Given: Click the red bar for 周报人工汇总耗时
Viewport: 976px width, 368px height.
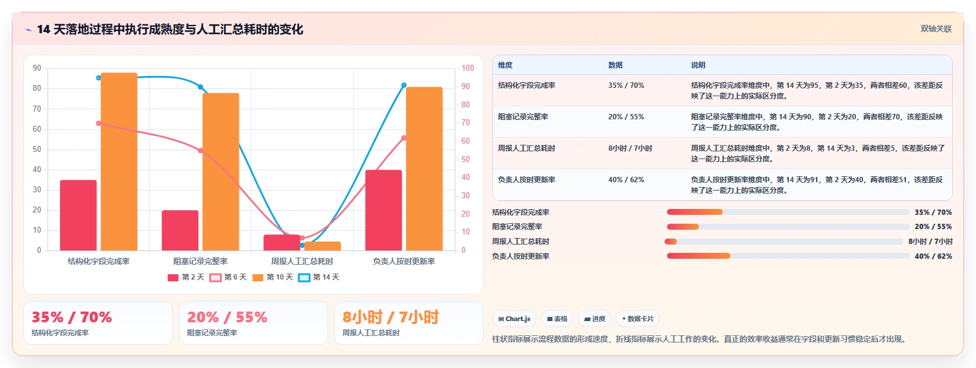Looking at the screenshot, I should point(282,243).
